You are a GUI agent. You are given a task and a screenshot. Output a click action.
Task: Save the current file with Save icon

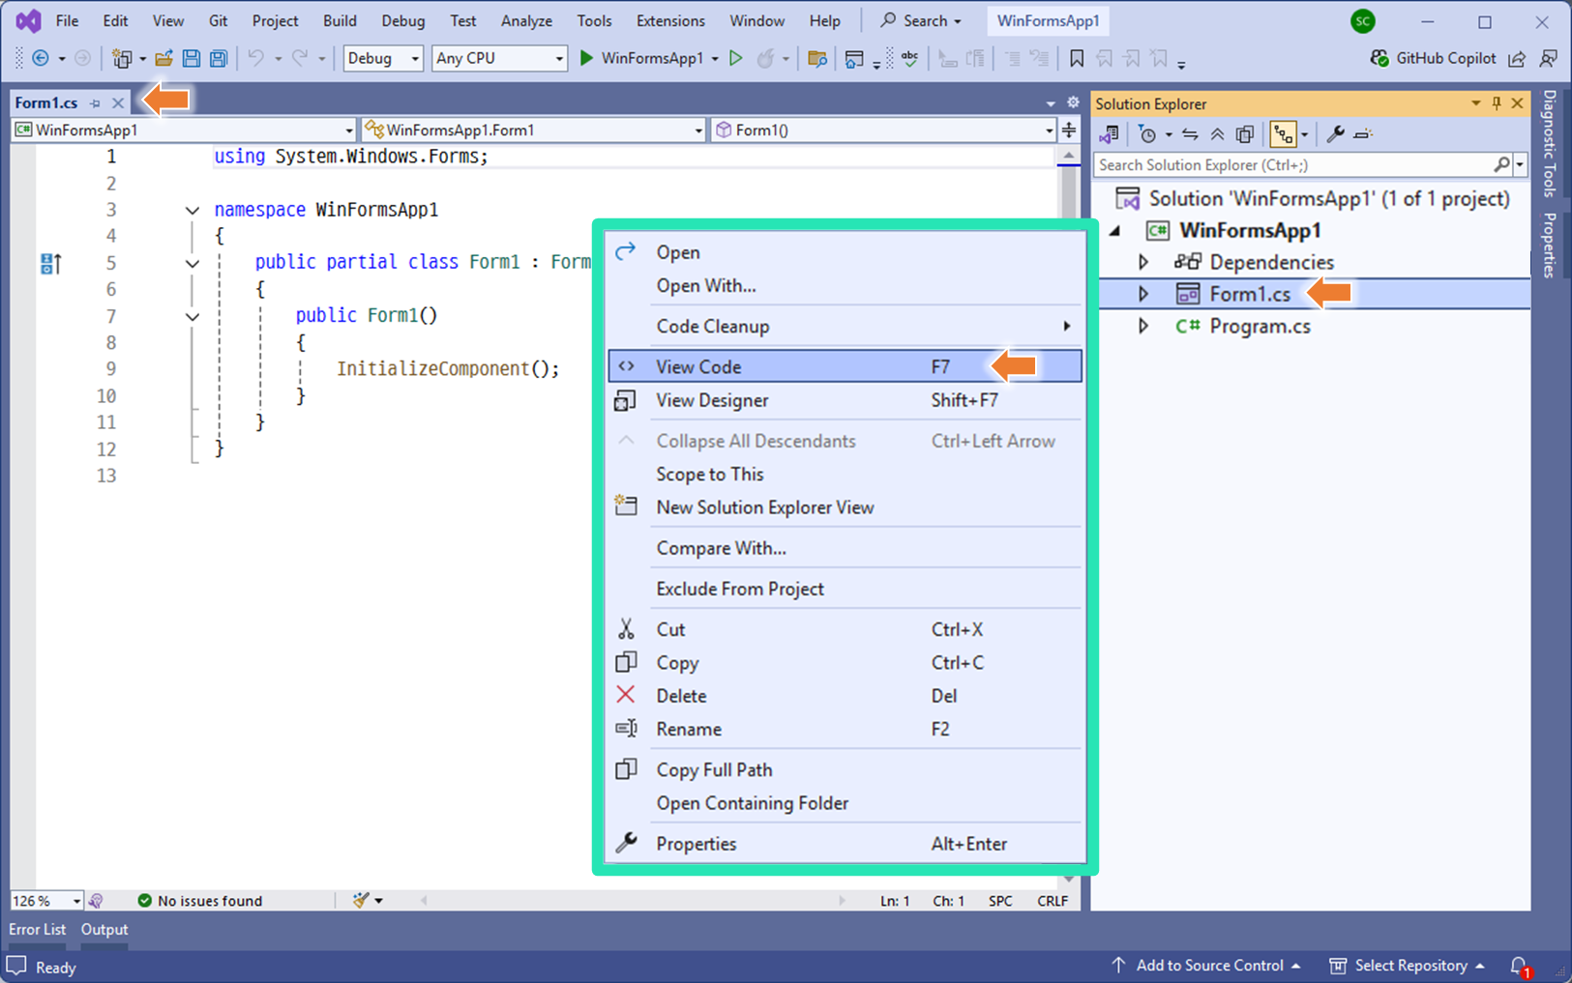tap(192, 58)
